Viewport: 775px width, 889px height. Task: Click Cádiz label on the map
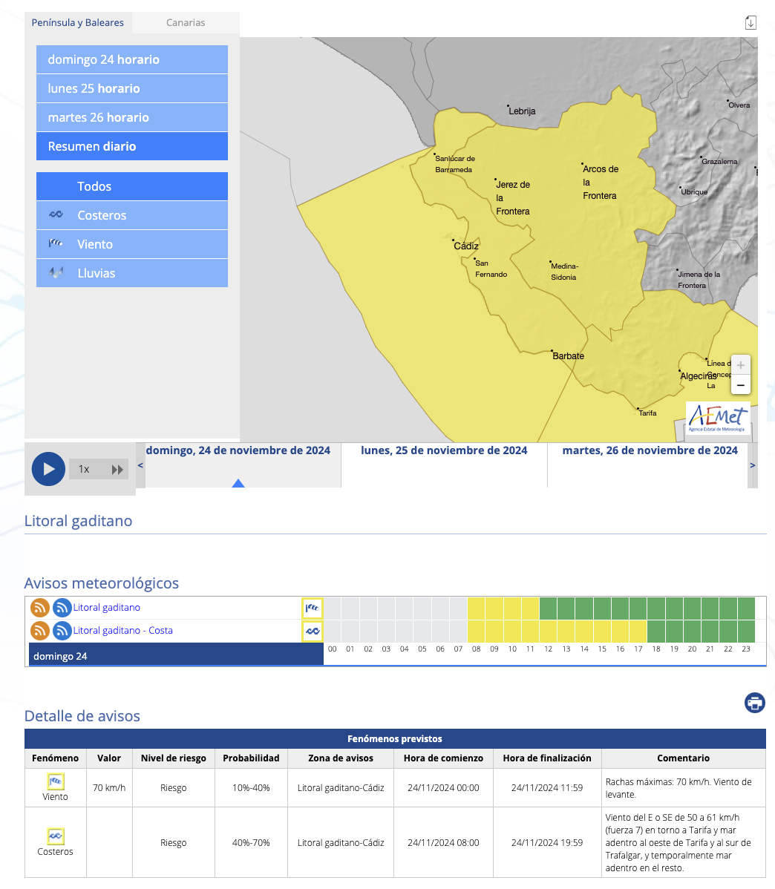pyautogui.click(x=466, y=246)
